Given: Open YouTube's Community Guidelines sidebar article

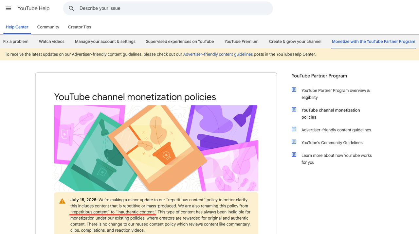Looking at the screenshot, I should 332,142.
